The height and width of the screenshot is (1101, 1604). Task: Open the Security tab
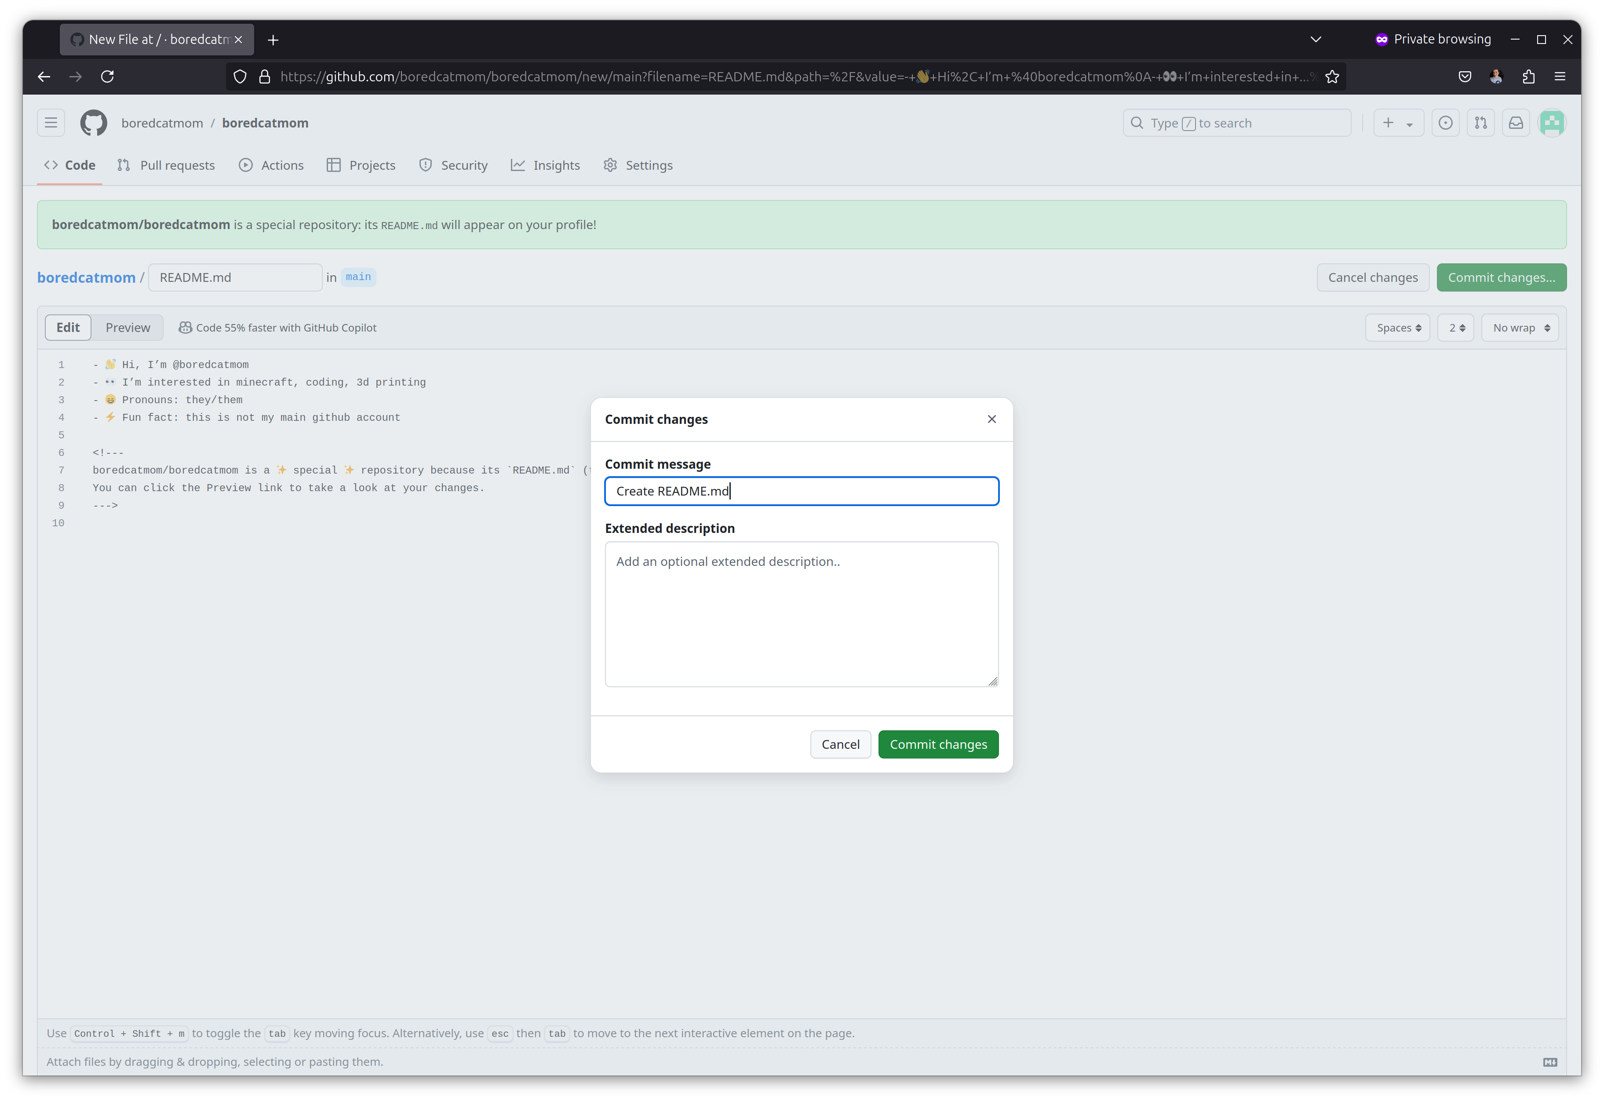pyautogui.click(x=453, y=166)
